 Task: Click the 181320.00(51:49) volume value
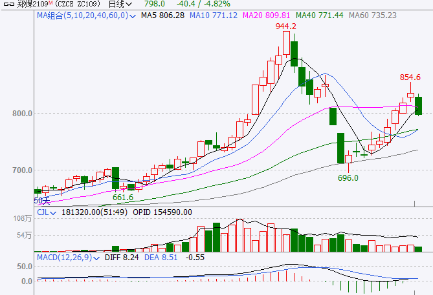94,212
